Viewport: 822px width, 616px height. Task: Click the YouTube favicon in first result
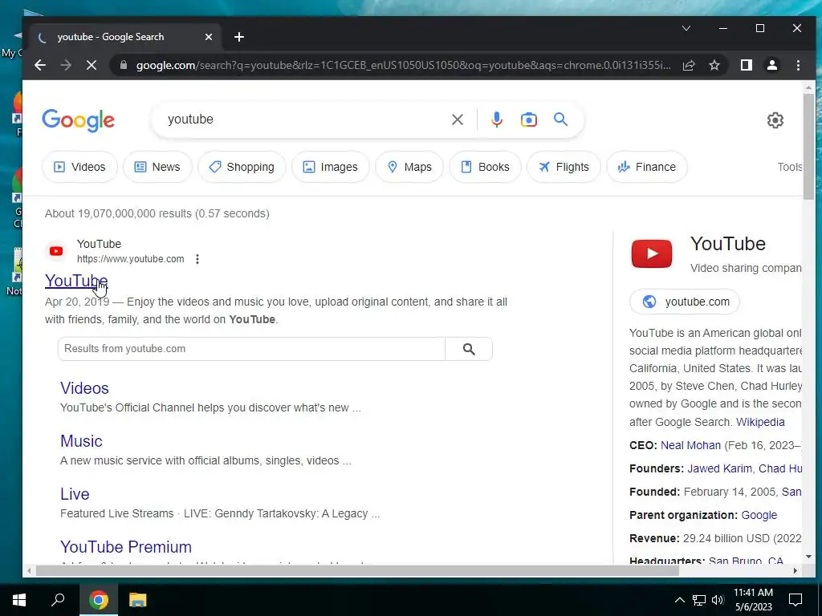click(x=56, y=251)
